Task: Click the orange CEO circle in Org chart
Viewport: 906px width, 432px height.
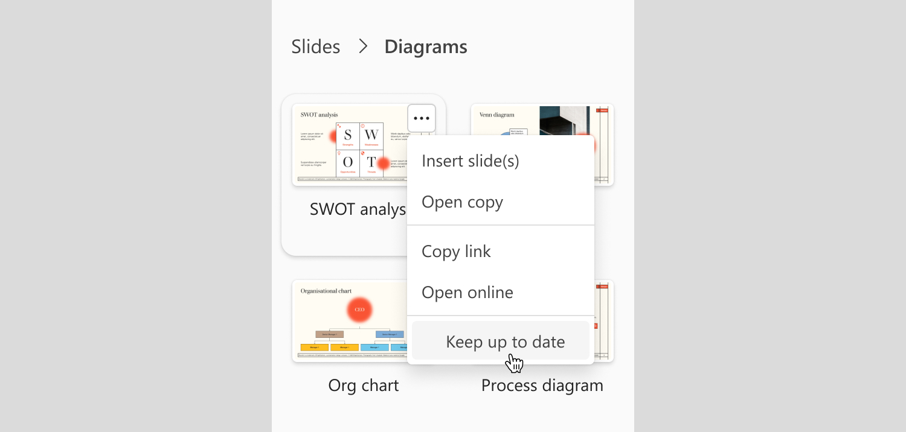Action: pos(359,310)
